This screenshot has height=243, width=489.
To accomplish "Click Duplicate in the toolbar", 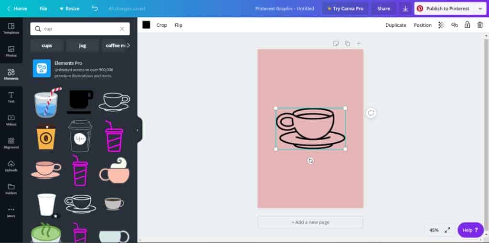I will coord(396,25).
